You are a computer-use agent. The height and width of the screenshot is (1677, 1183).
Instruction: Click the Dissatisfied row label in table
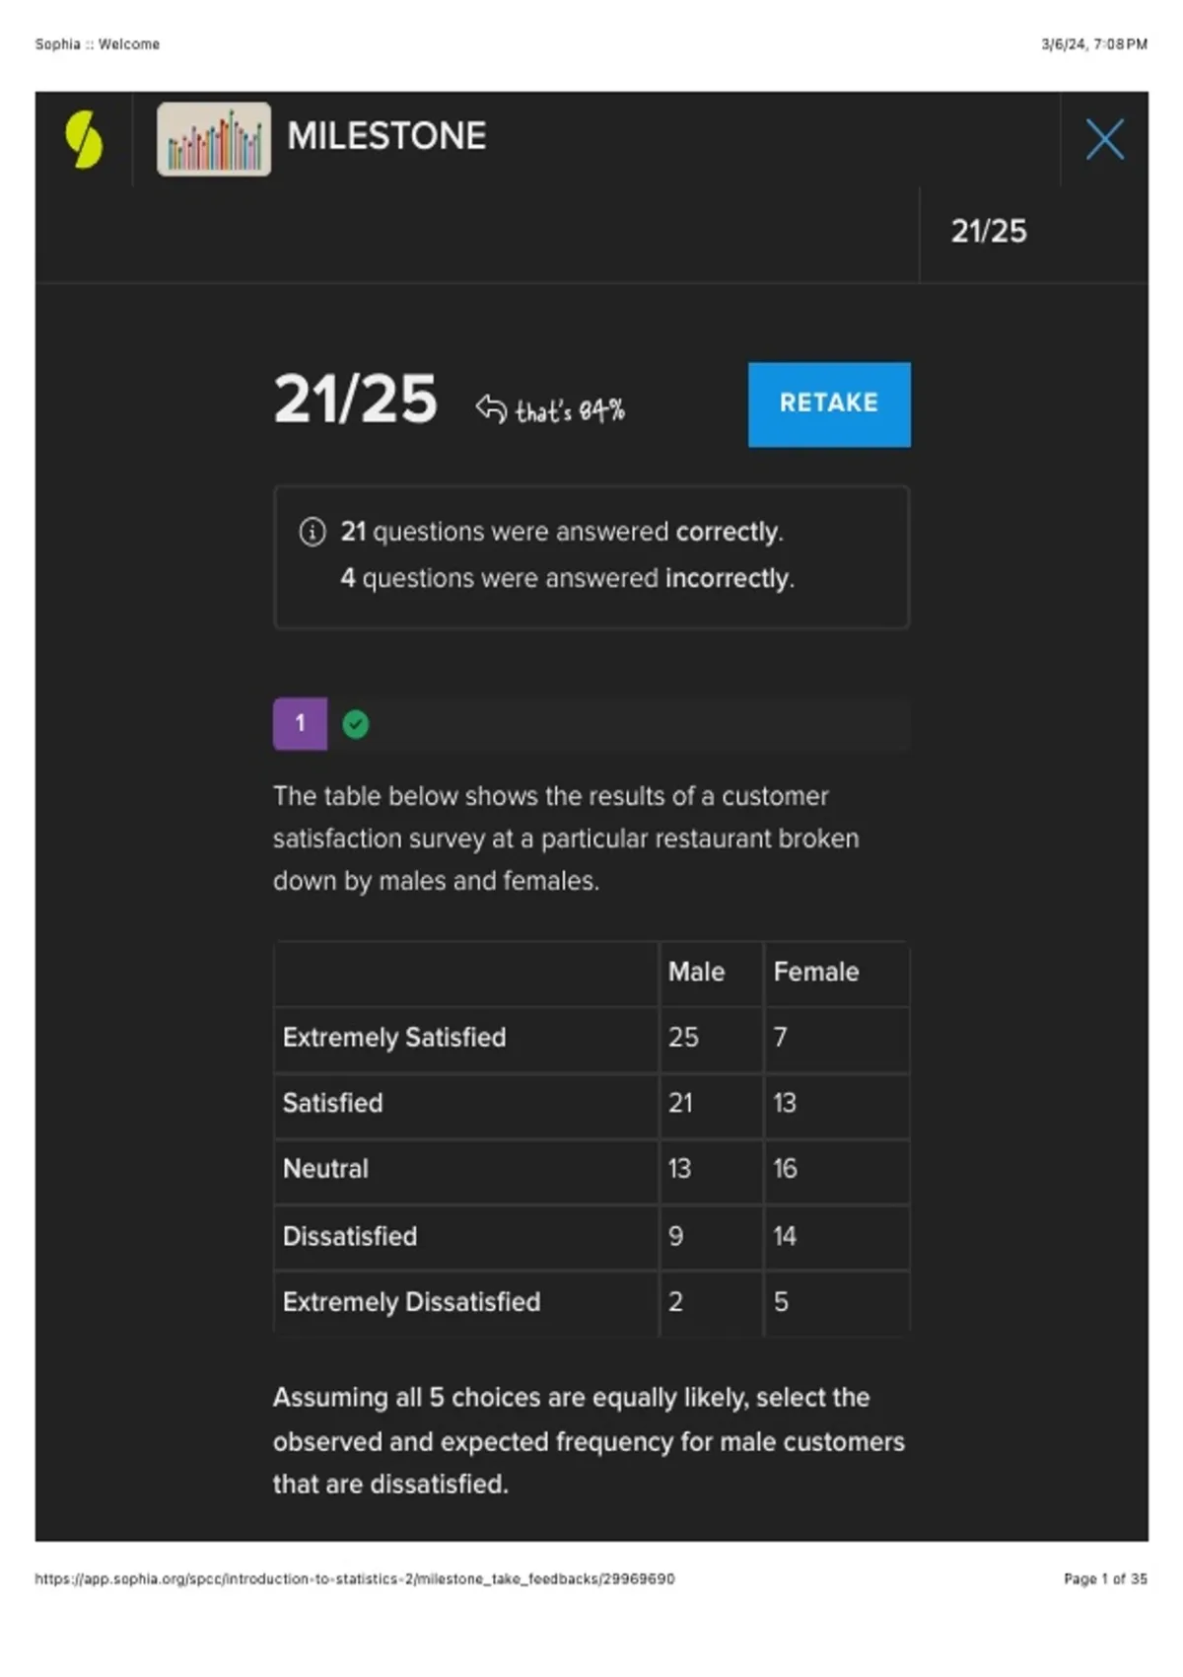tap(350, 1237)
